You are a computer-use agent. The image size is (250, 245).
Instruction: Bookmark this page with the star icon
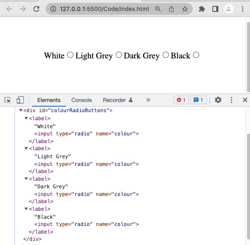click(x=185, y=9)
